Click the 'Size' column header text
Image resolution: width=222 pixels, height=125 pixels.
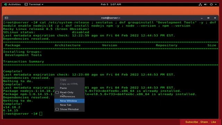click(212, 45)
